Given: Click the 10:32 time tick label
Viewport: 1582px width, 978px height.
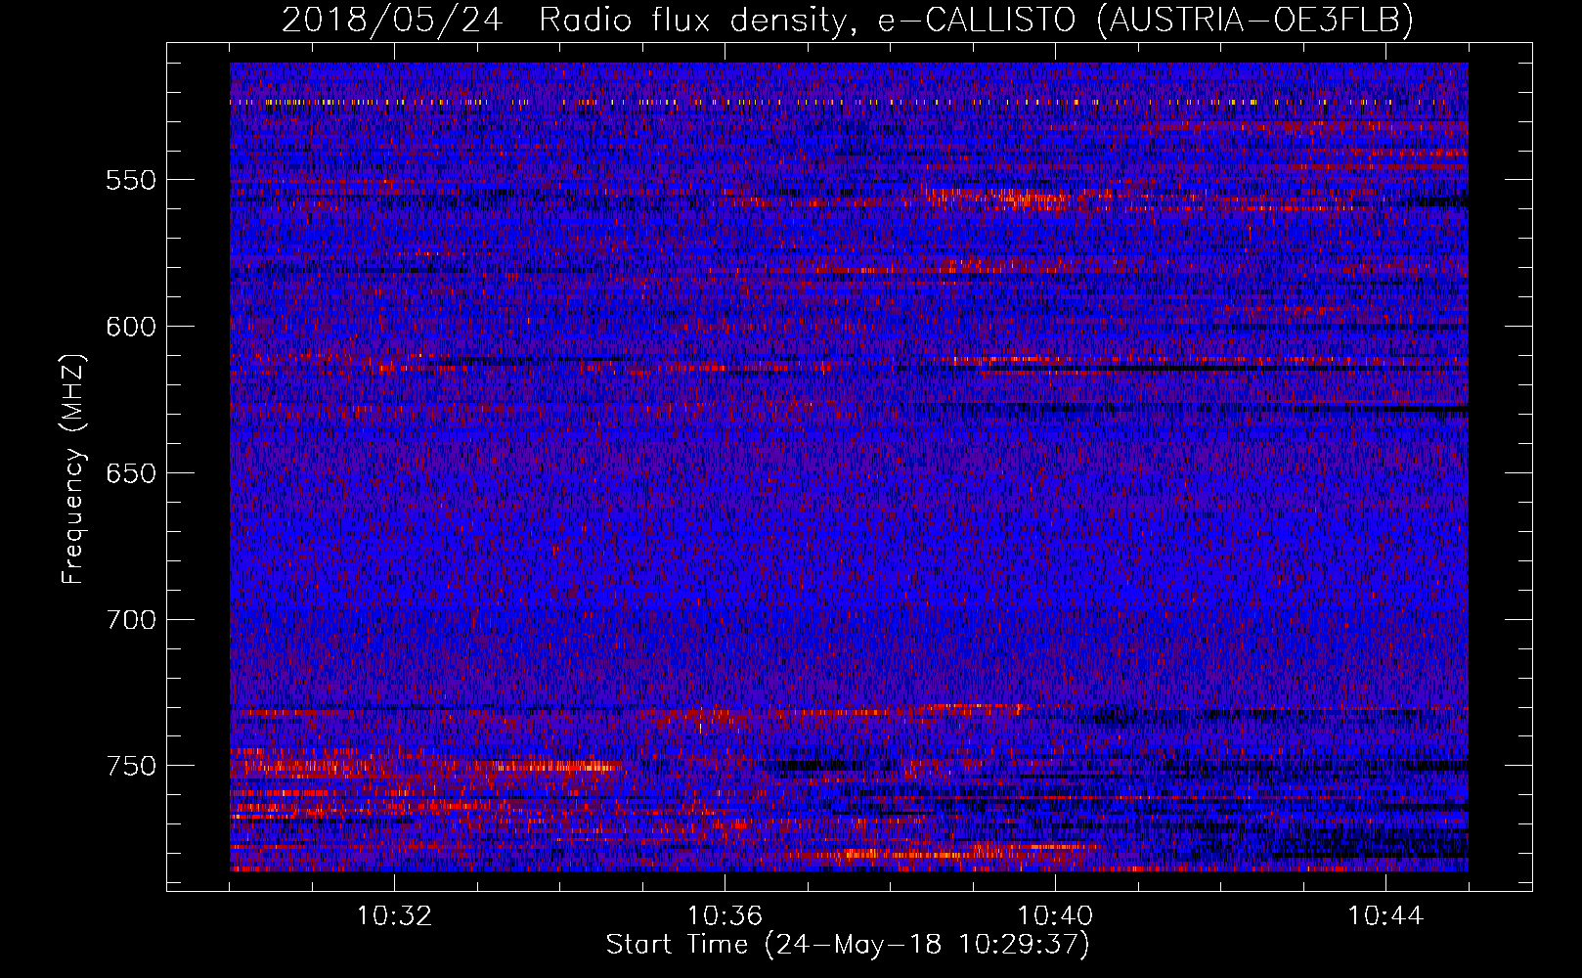Looking at the screenshot, I should [394, 916].
